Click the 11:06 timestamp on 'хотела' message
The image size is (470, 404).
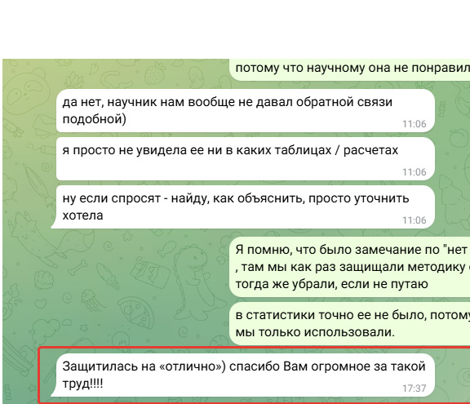coord(414,220)
